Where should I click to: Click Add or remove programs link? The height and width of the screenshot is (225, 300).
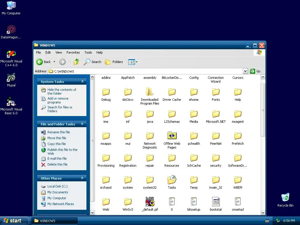tap(58, 100)
